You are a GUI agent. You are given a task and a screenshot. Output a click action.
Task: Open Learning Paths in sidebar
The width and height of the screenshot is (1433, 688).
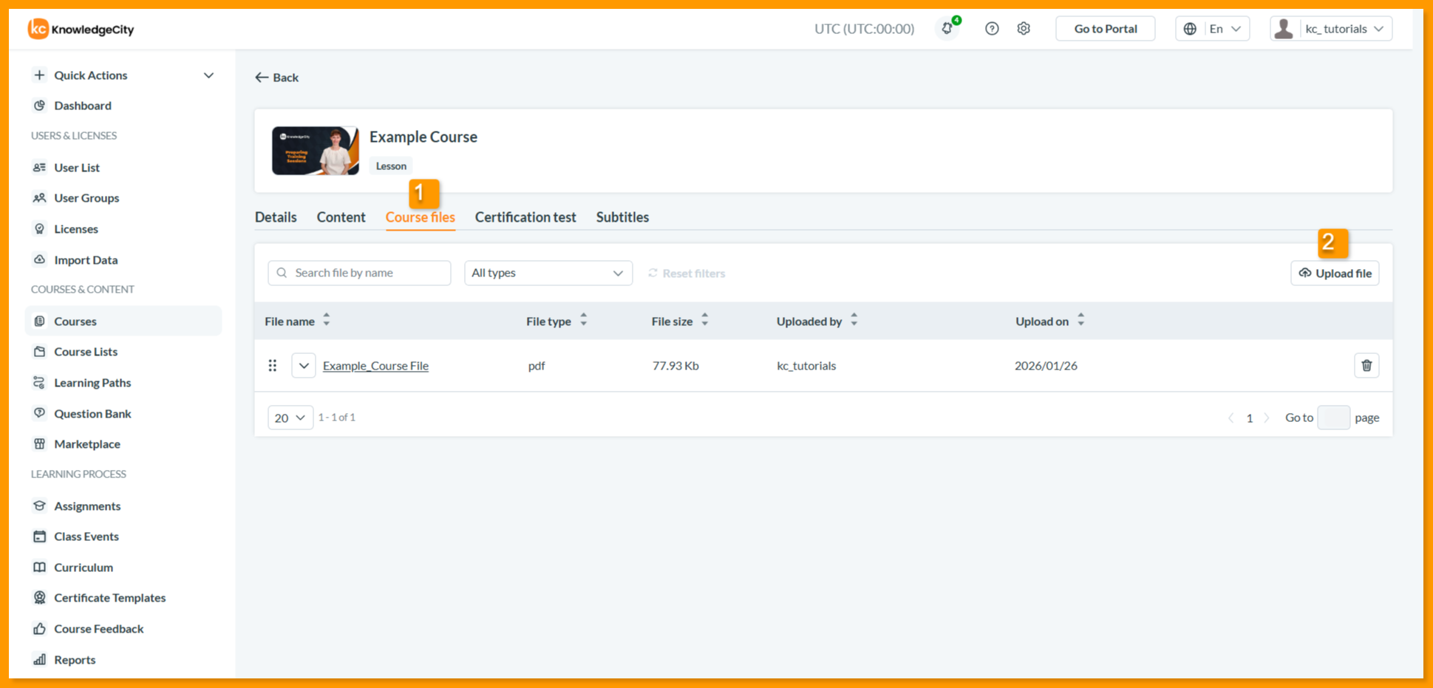[92, 383]
